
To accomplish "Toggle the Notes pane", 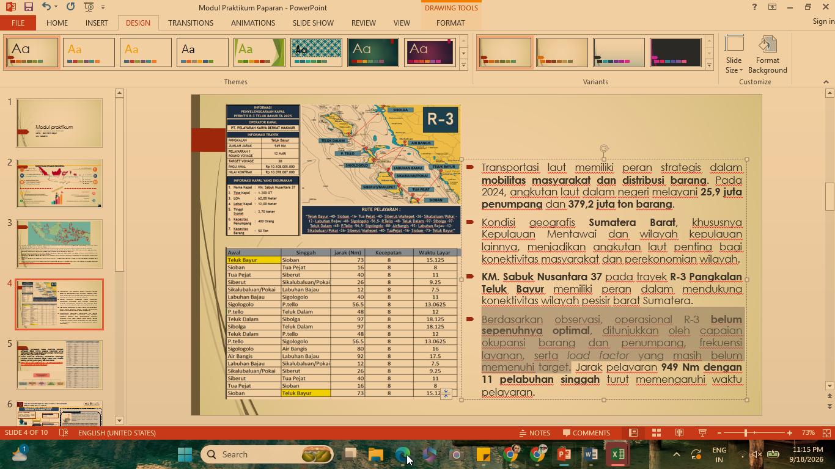I will (x=535, y=433).
